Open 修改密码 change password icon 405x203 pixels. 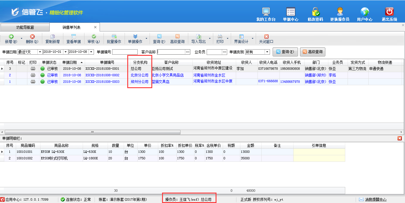315,12
